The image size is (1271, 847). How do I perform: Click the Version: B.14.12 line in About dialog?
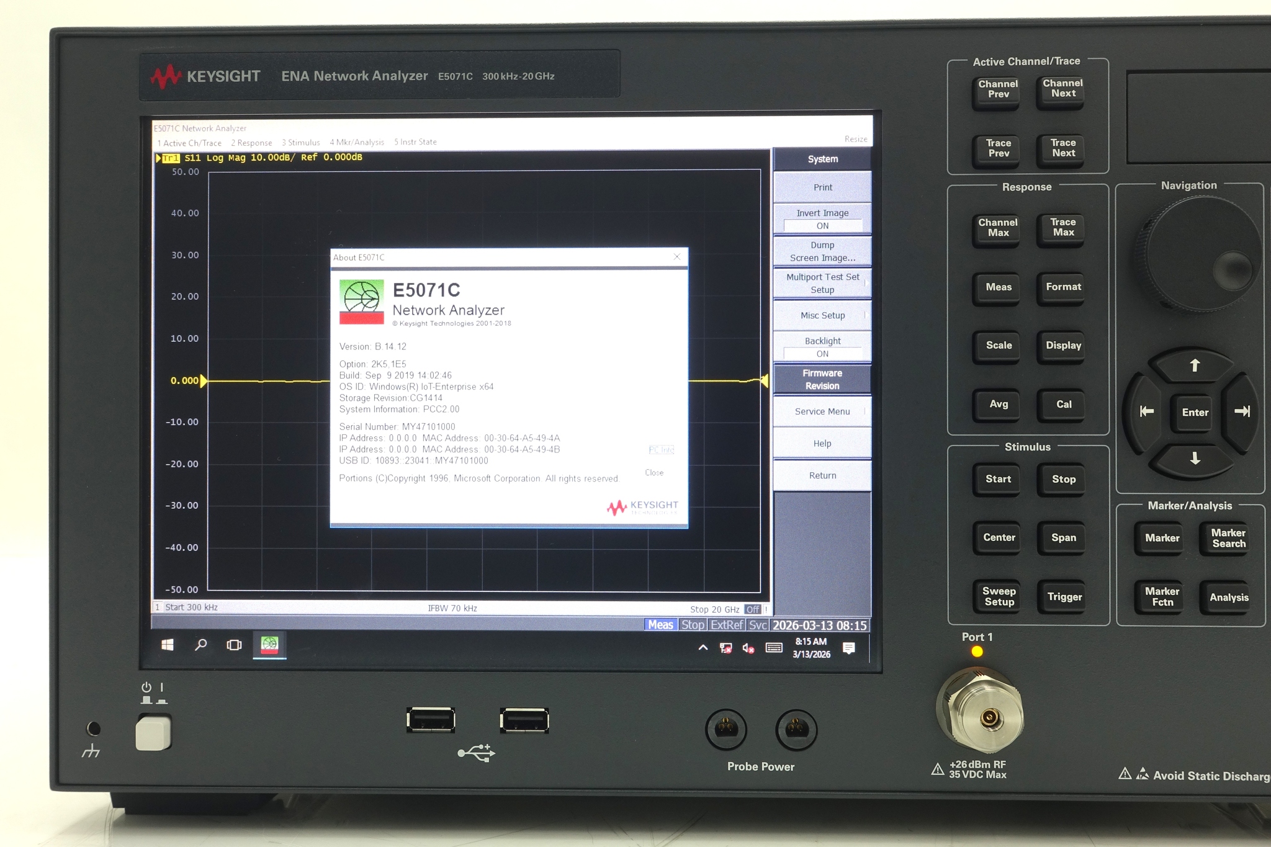pos(373,346)
